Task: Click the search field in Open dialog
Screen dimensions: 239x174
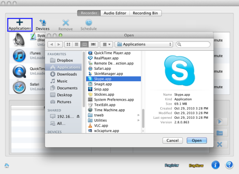Action: 193,45
